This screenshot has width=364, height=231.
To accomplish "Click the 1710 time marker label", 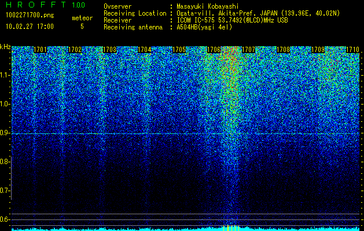I will (352, 50).
